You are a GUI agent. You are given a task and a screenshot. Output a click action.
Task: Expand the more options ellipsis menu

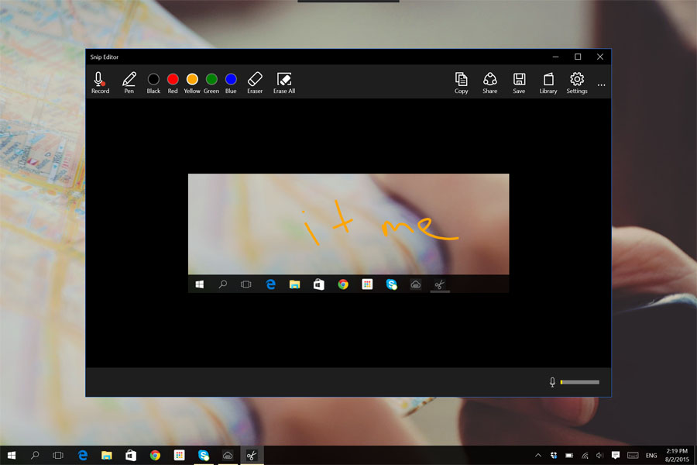click(x=601, y=85)
